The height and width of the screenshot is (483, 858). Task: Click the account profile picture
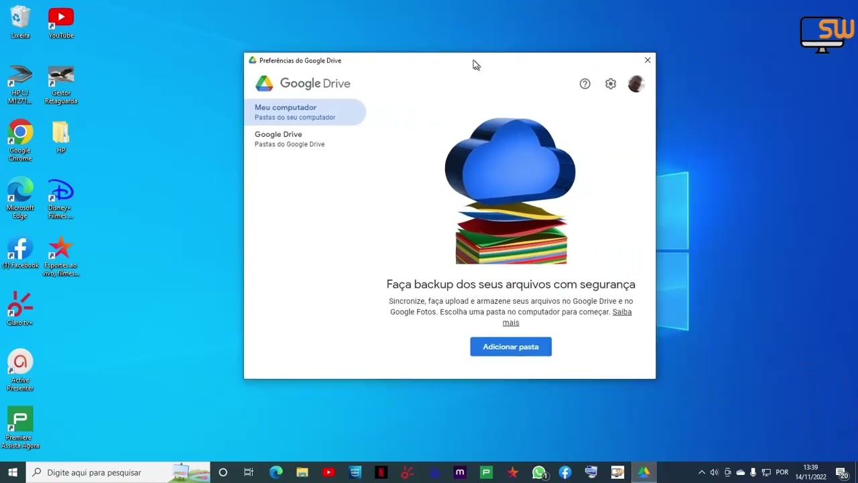[x=636, y=84]
